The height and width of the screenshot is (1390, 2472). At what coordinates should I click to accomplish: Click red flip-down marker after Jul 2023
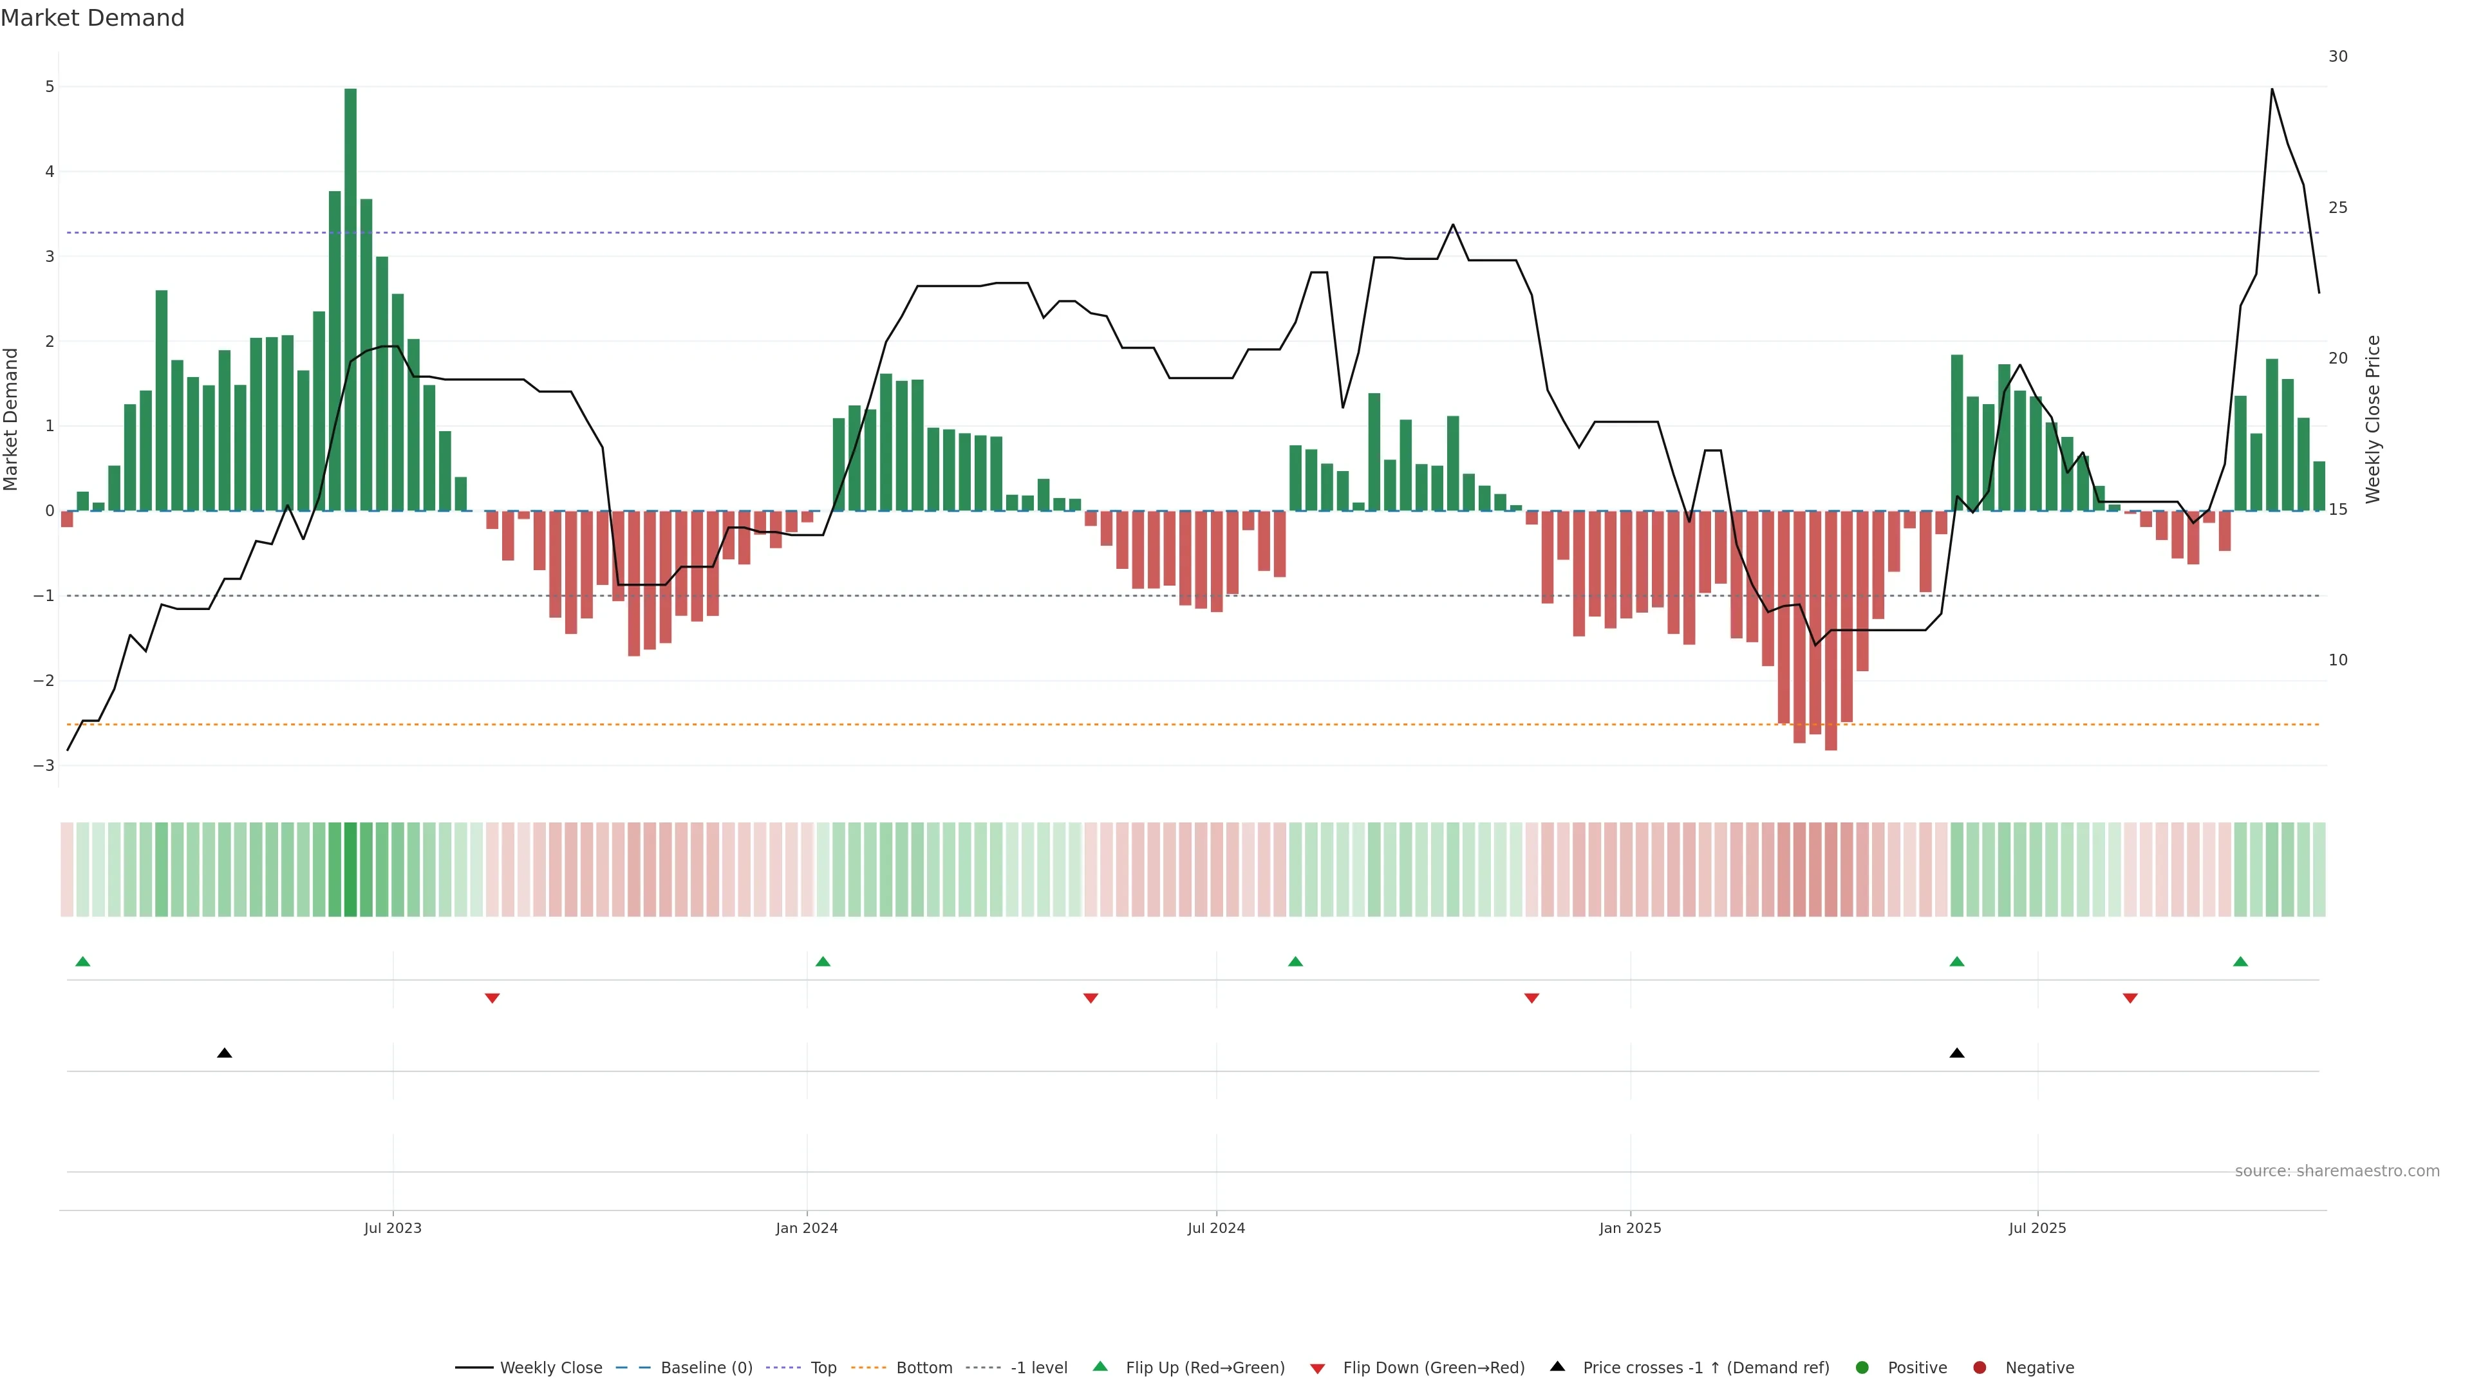point(492,999)
